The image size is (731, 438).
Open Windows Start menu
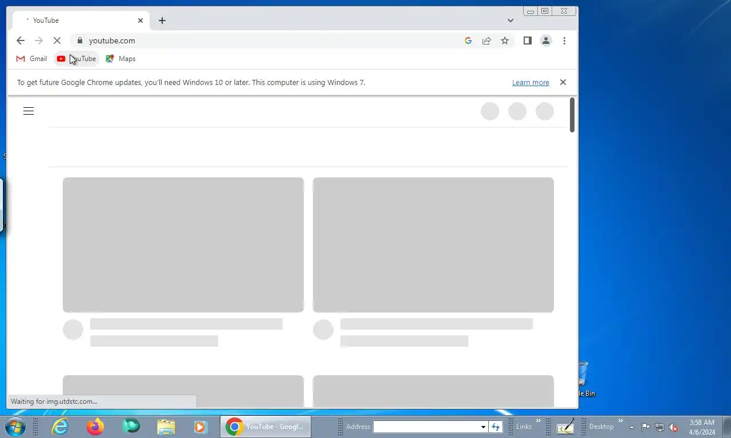[x=15, y=427]
